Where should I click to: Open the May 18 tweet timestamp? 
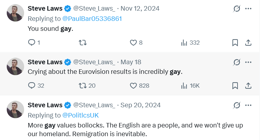(131, 62)
